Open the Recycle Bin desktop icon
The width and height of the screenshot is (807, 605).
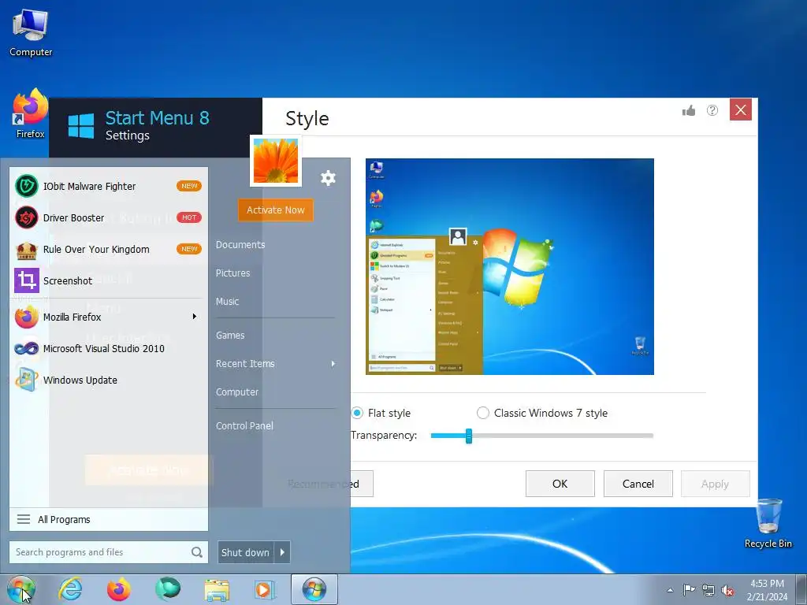click(x=768, y=524)
